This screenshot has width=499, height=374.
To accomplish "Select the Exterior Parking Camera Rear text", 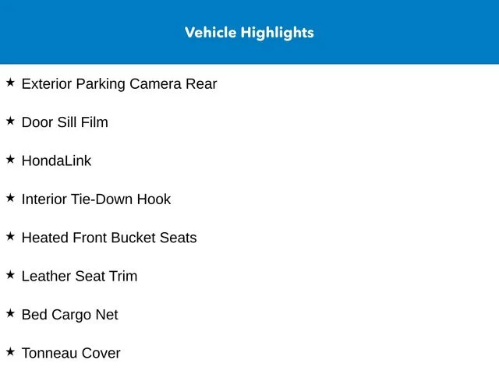I will pyautogui.click(x=119, y=84).
